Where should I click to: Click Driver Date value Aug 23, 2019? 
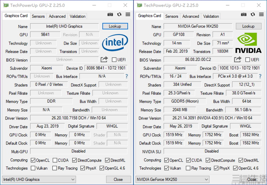pos(47,126)
